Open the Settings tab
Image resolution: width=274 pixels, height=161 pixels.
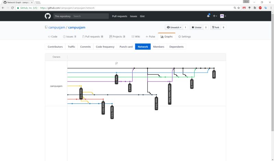[185, 37]
